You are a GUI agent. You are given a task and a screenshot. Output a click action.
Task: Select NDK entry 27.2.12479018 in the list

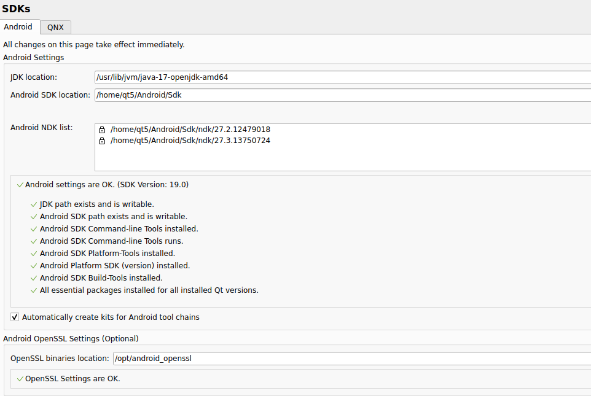[190, 130]
